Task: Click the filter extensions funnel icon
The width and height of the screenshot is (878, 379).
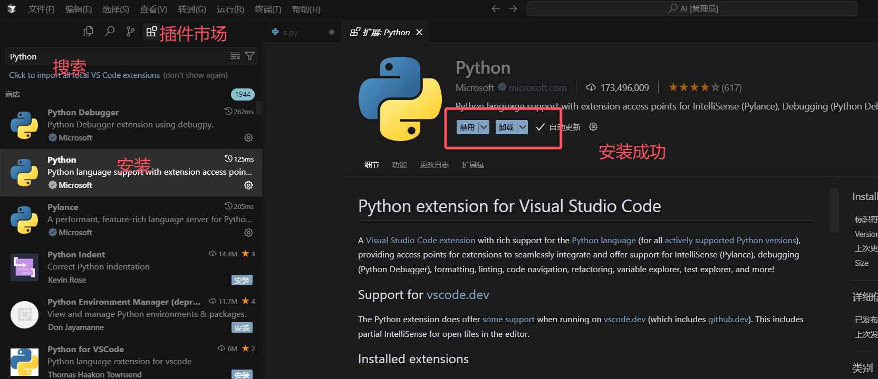Action: coord(250,56)
